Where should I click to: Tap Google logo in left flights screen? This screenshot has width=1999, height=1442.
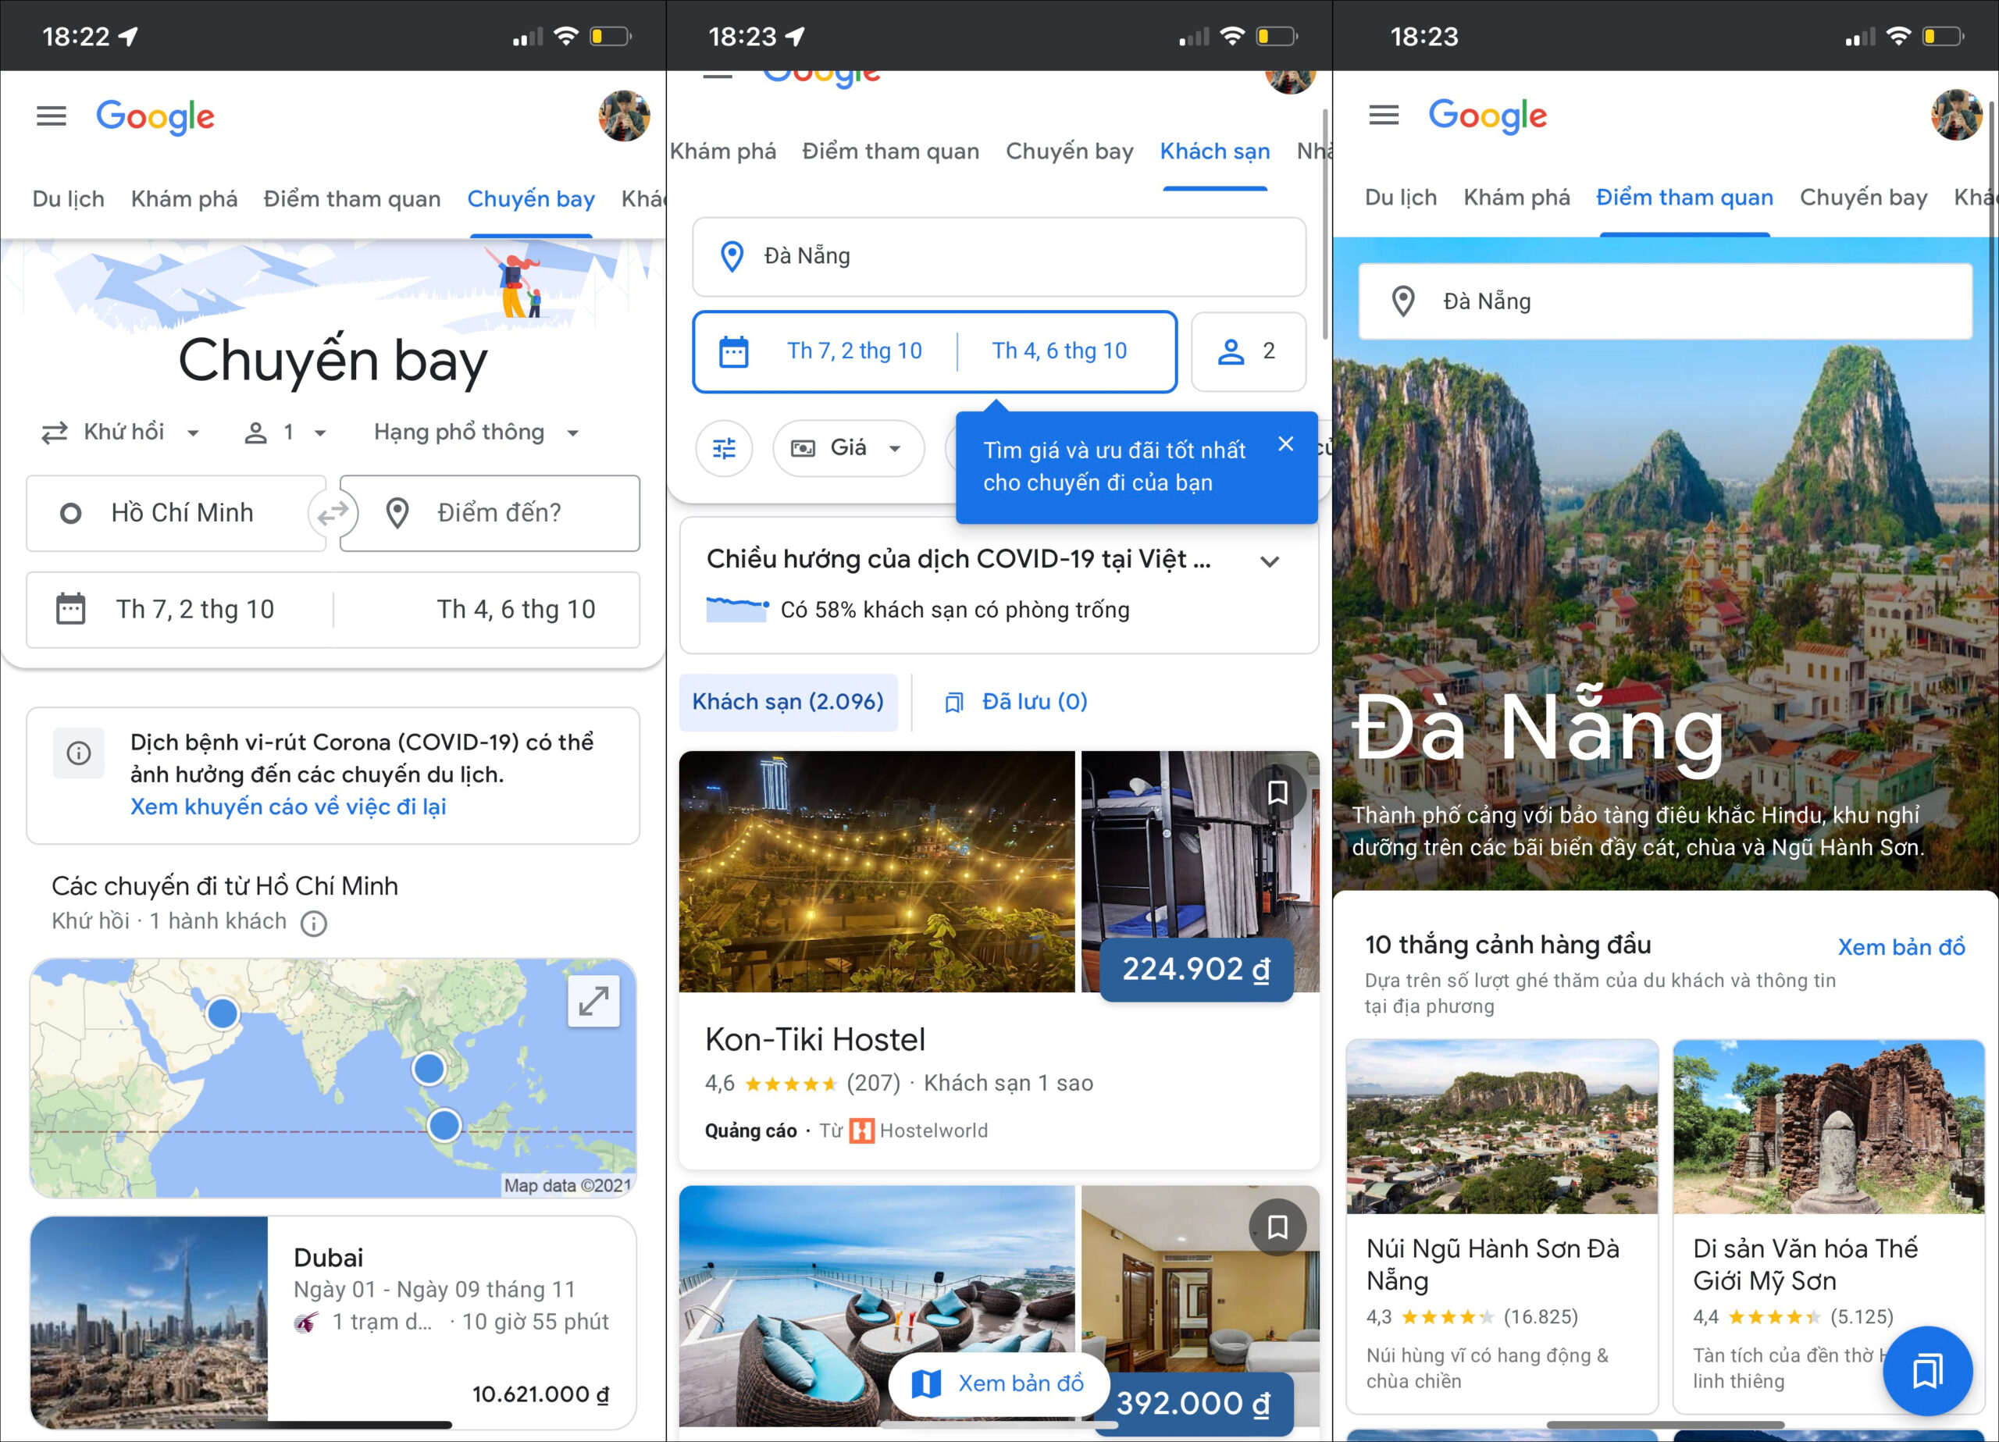pos(155,116)
